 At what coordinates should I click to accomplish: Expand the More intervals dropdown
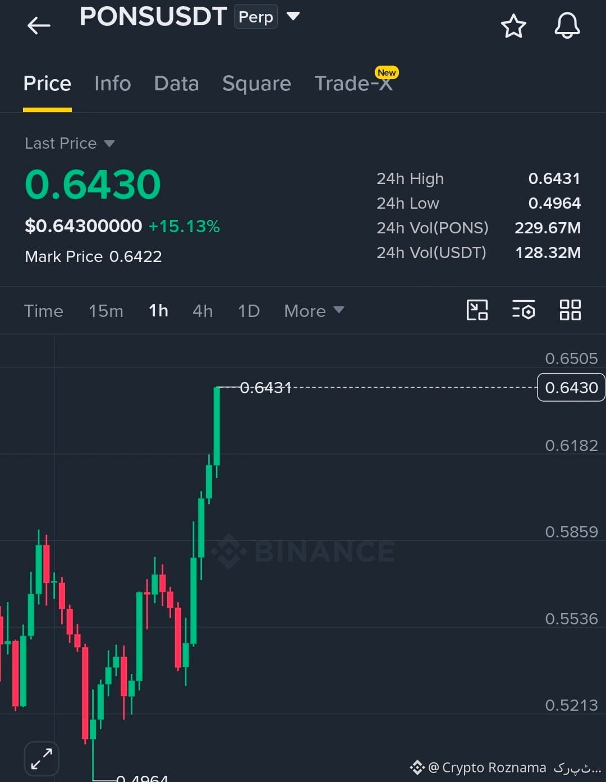click(x=314, y=311)
